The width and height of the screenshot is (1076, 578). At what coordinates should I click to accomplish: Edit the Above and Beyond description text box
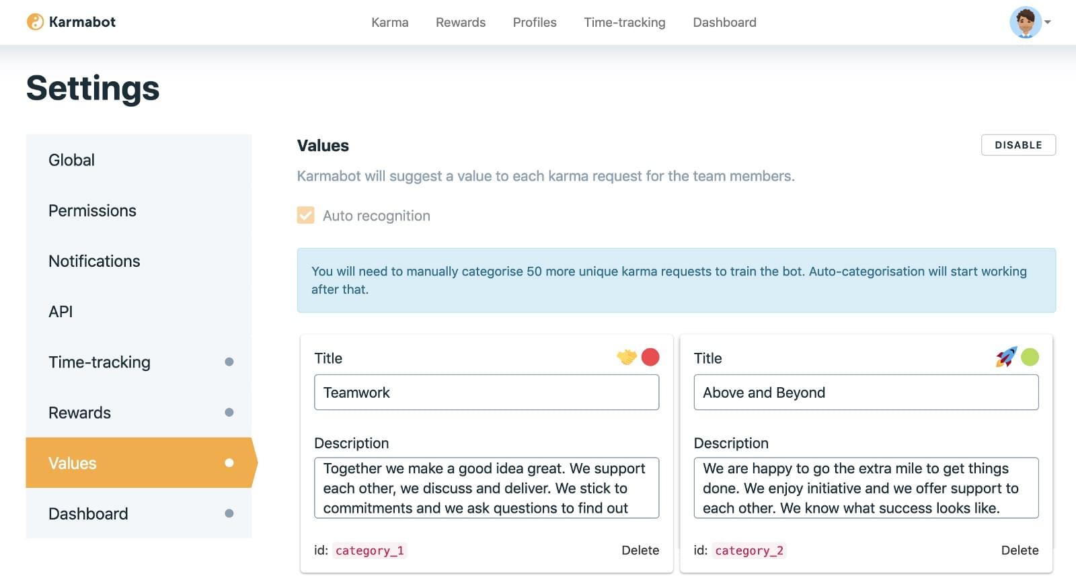pyautogui.click(x=866, y=488)
